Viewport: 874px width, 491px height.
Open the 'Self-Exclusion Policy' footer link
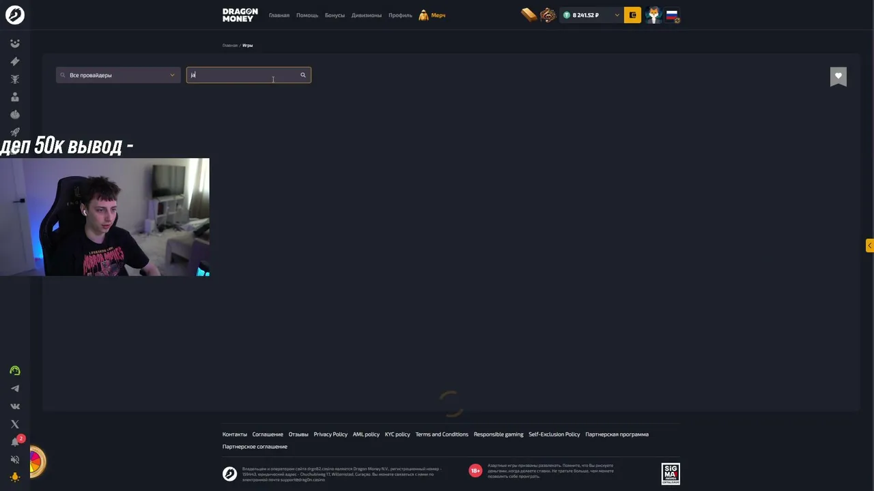554,434
